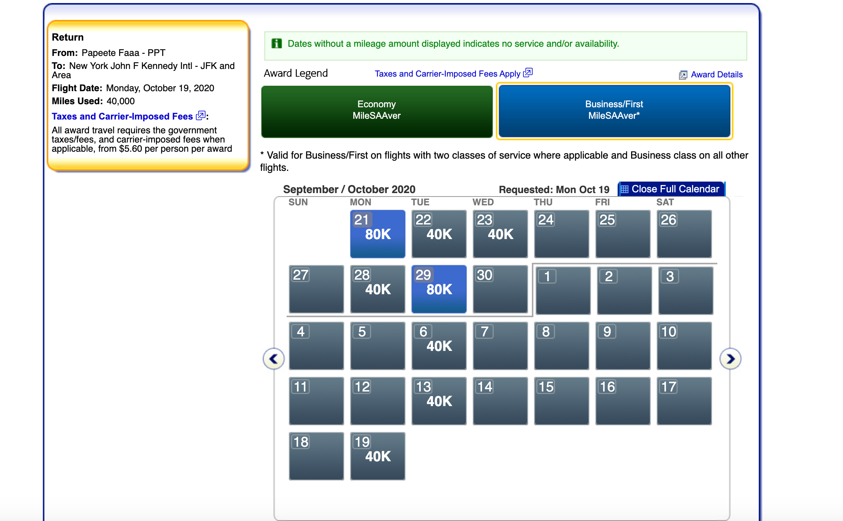Click the previous month arrow icon
This screenshot has width=843, height=521.
[274, 359]
